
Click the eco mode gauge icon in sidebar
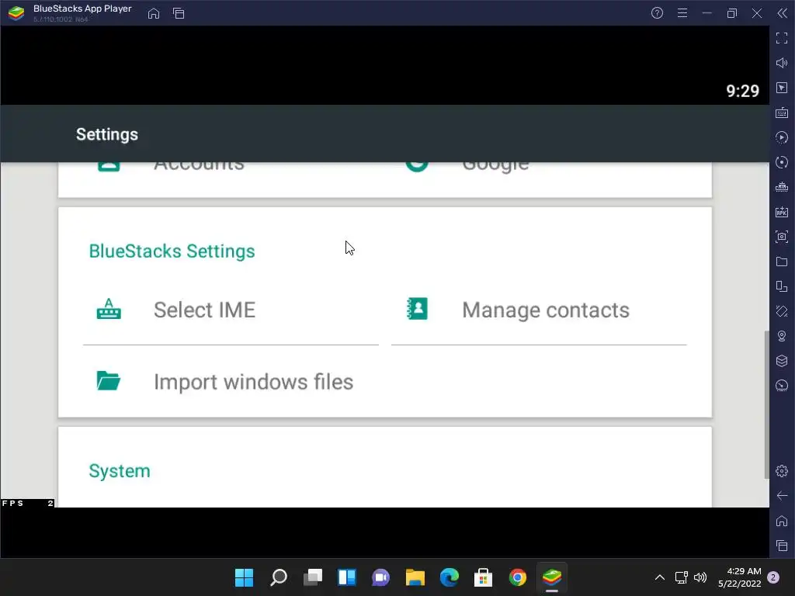pyautogui.click(x=782, y=386)
